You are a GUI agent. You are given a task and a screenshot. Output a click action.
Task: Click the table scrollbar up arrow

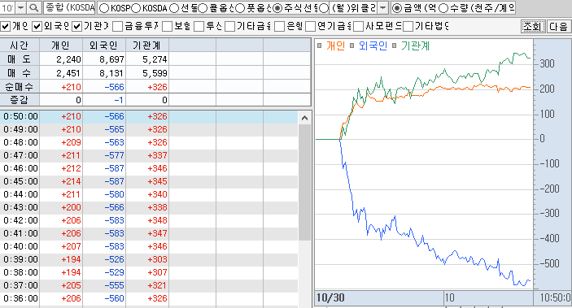(x=304, y=118)
